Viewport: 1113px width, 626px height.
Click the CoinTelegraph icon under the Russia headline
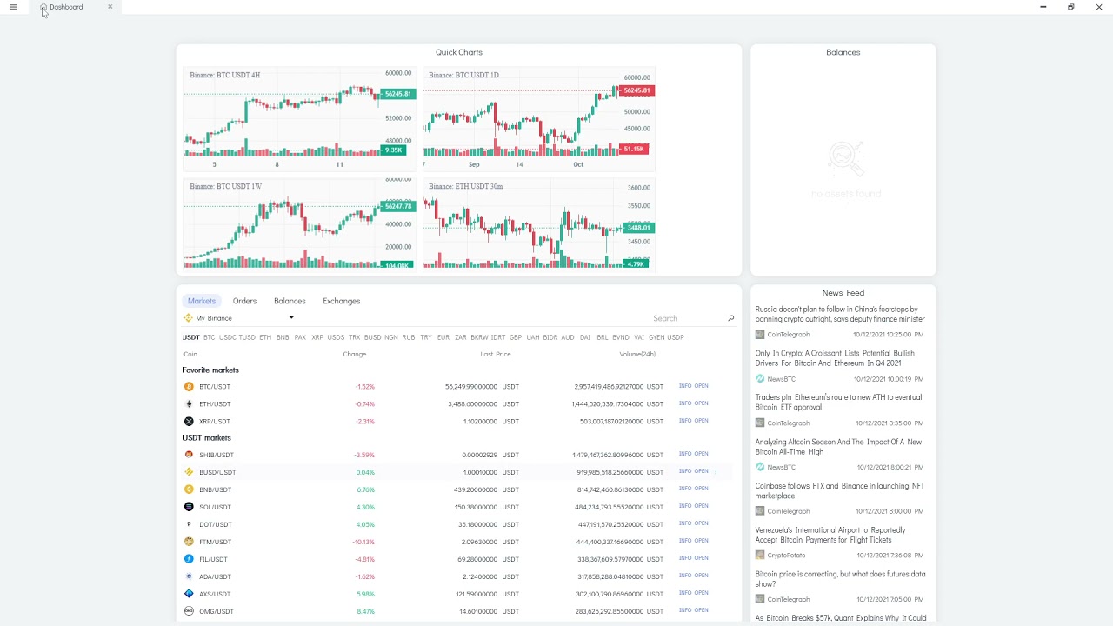click(760, 335)
